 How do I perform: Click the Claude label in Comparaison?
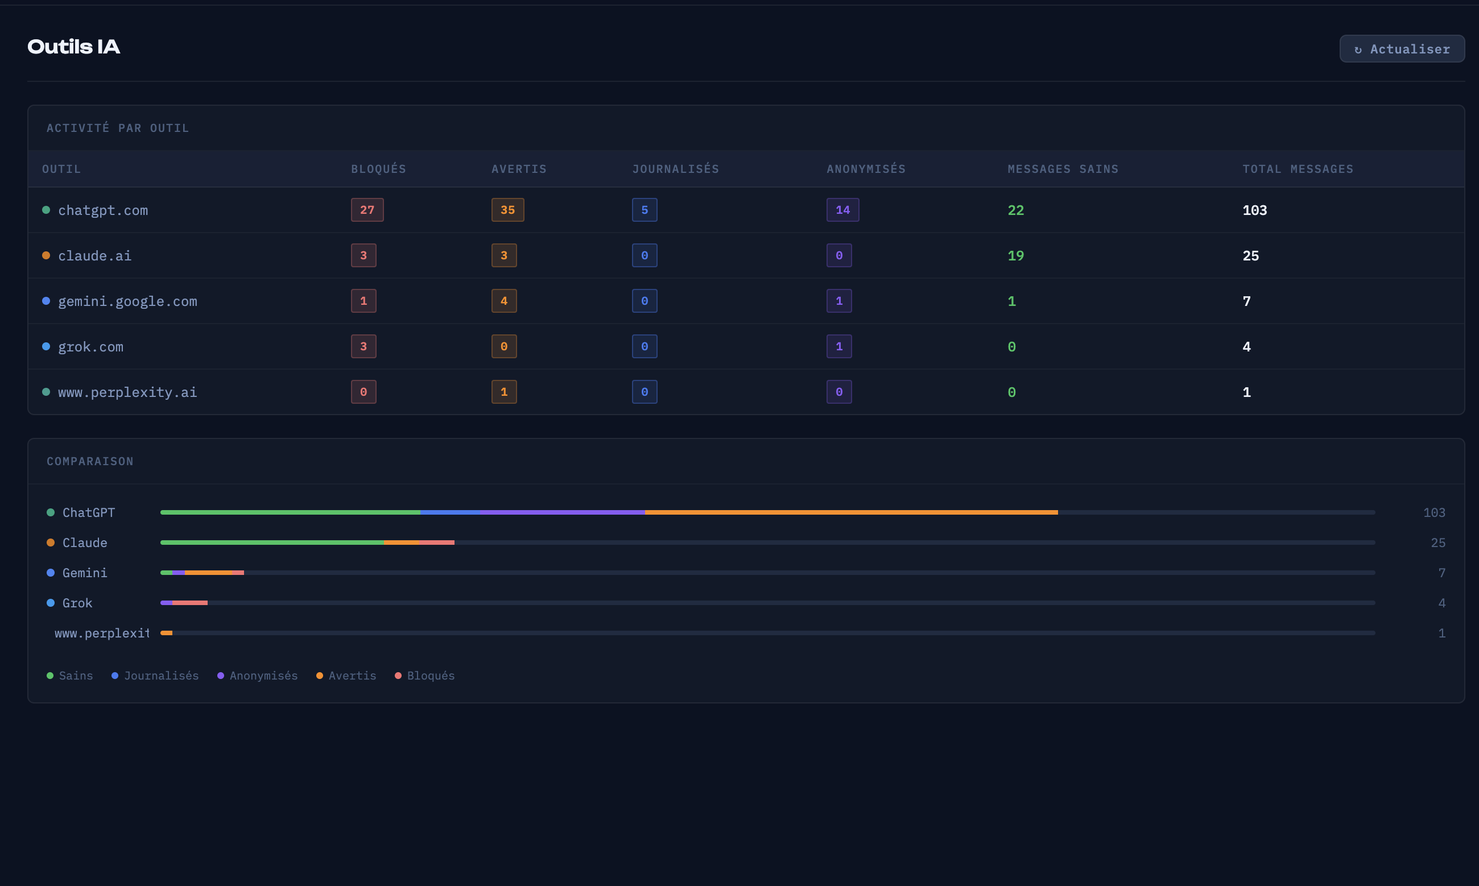coord(85,543)
